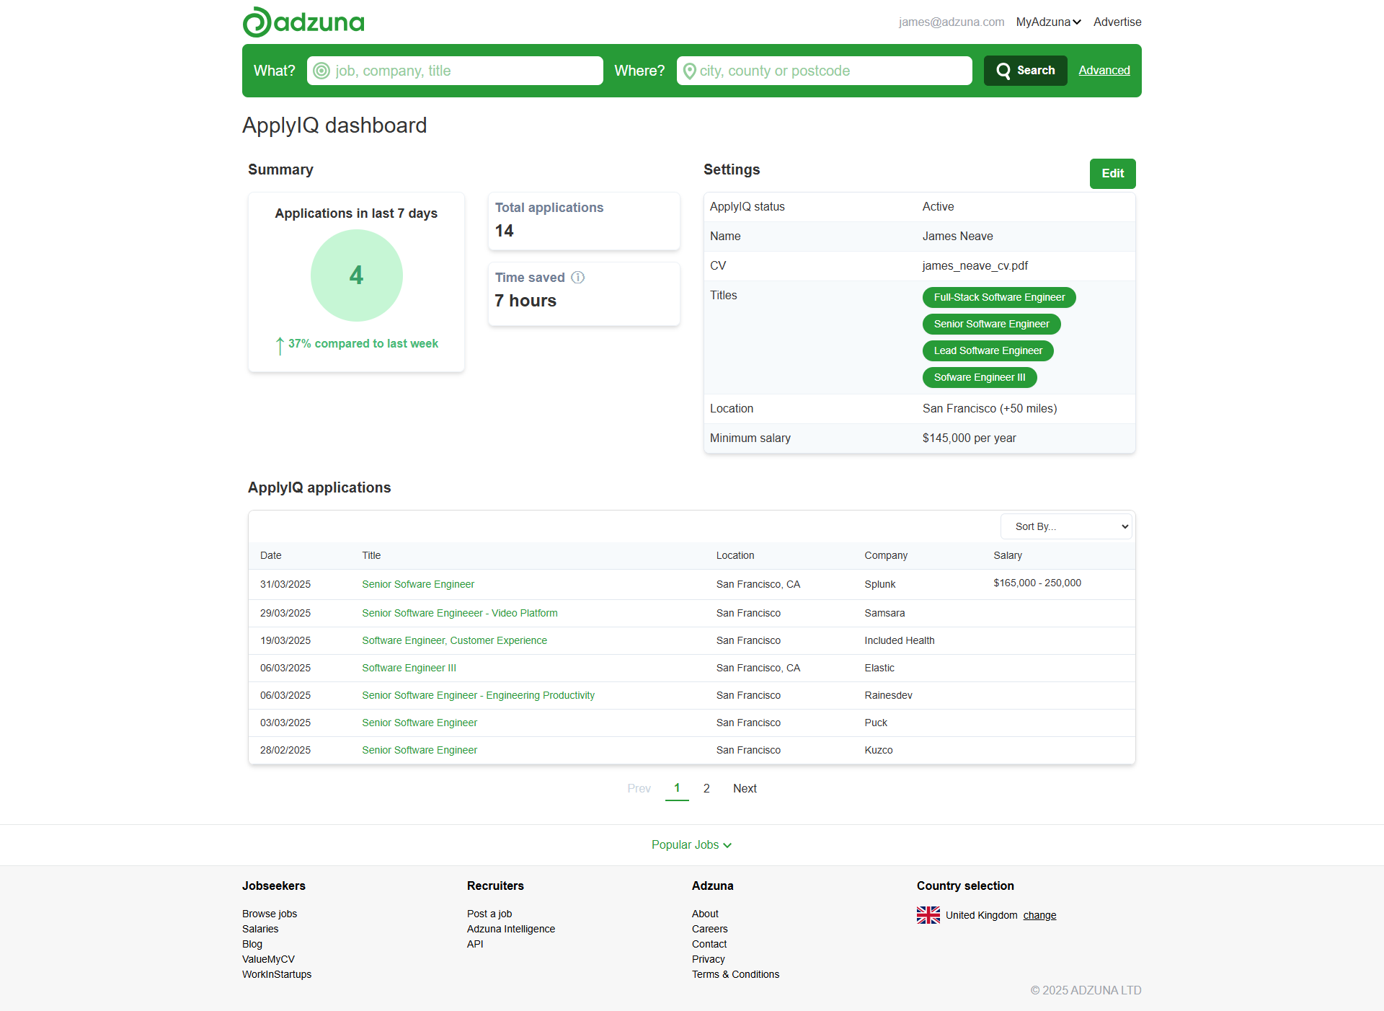The width and height of the screenshot is (1384, 1011).
Task: Open the ValueMyCV footer link
Action: (x=268, y=959)
